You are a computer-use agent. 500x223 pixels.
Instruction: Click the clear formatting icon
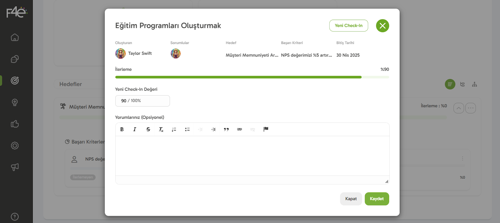point(161,129)
